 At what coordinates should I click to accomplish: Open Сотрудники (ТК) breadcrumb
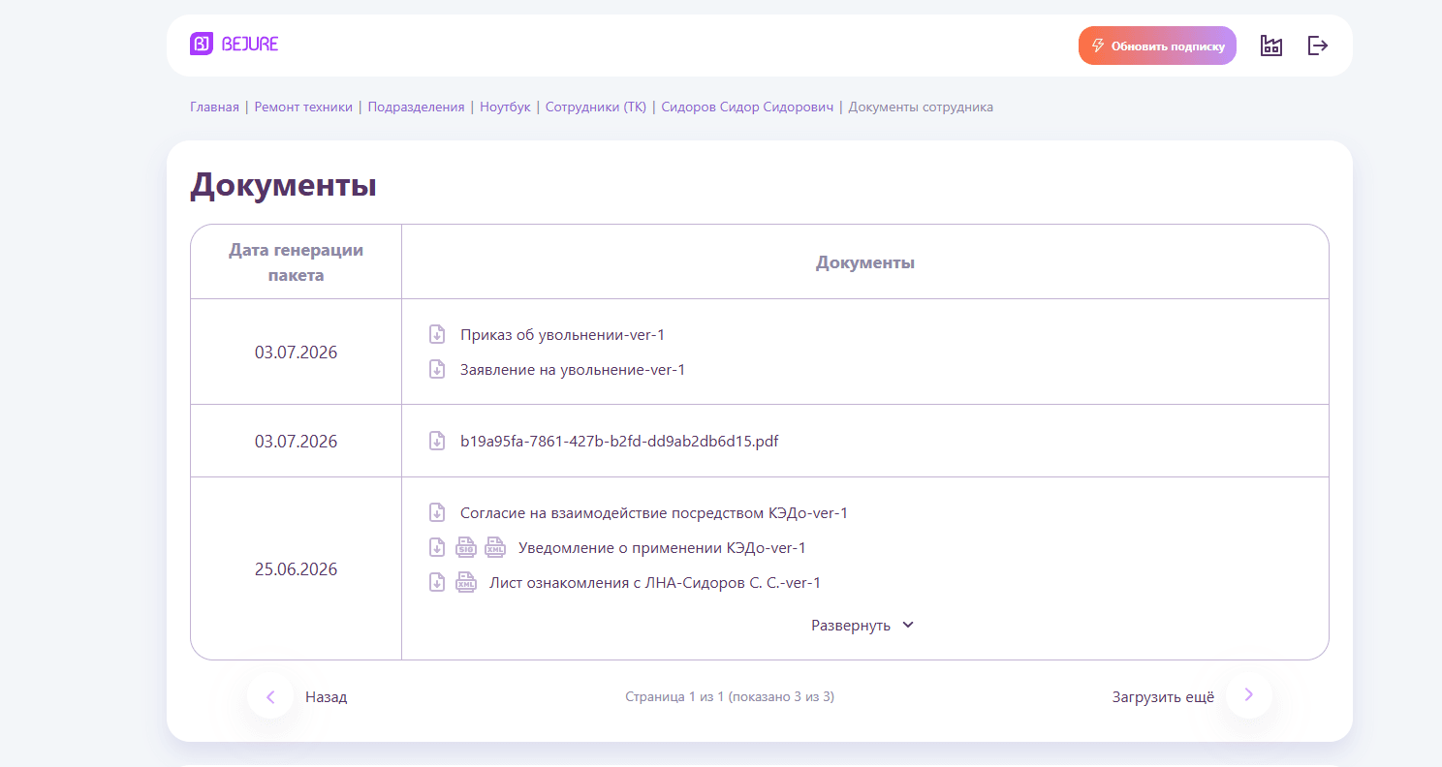pyautogui.click(x=596, y=107)
